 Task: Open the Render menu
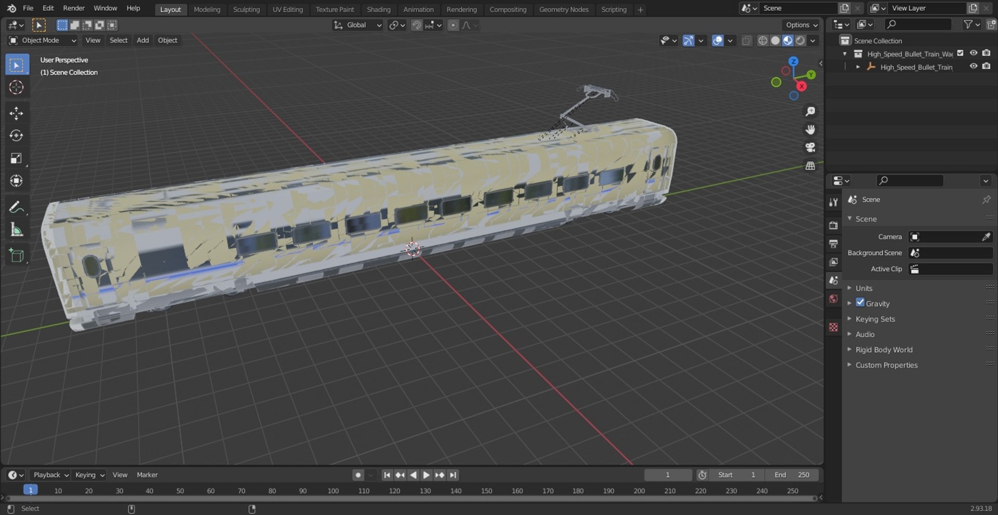[74, 8]
